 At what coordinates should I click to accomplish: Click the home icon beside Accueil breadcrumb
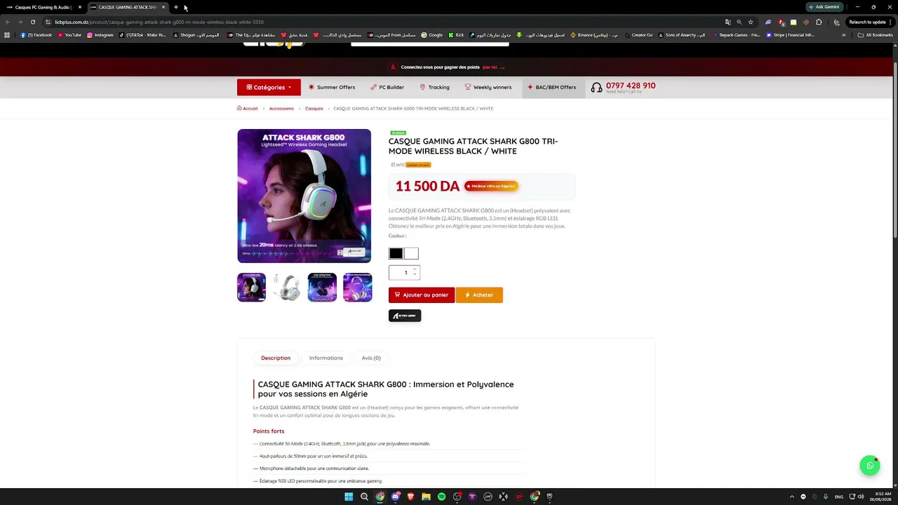point(239,108)
